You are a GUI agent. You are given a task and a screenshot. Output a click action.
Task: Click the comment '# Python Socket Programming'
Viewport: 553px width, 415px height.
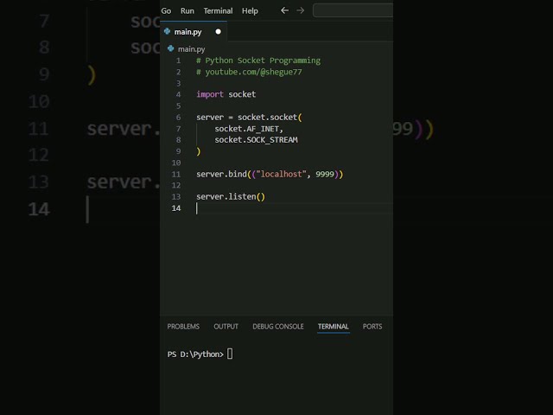258,61
